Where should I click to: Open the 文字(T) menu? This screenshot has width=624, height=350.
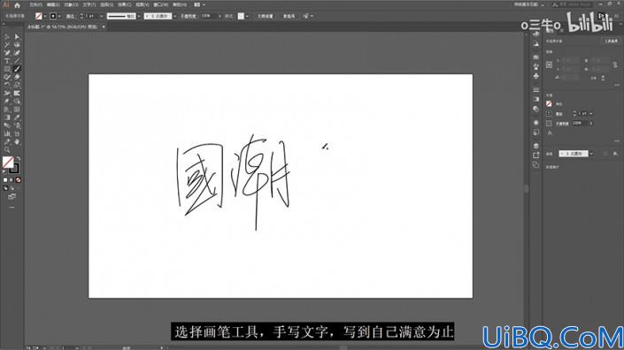click(x=89, y=4)
